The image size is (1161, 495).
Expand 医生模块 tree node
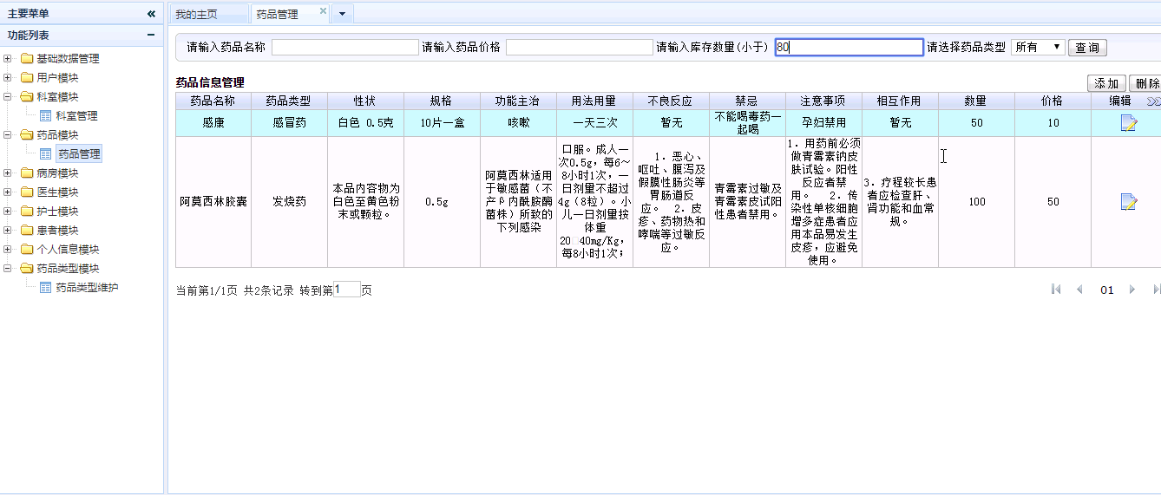pos(8,192)
